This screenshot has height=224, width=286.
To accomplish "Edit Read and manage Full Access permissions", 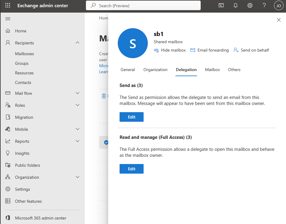I will [x=132, y=169].
